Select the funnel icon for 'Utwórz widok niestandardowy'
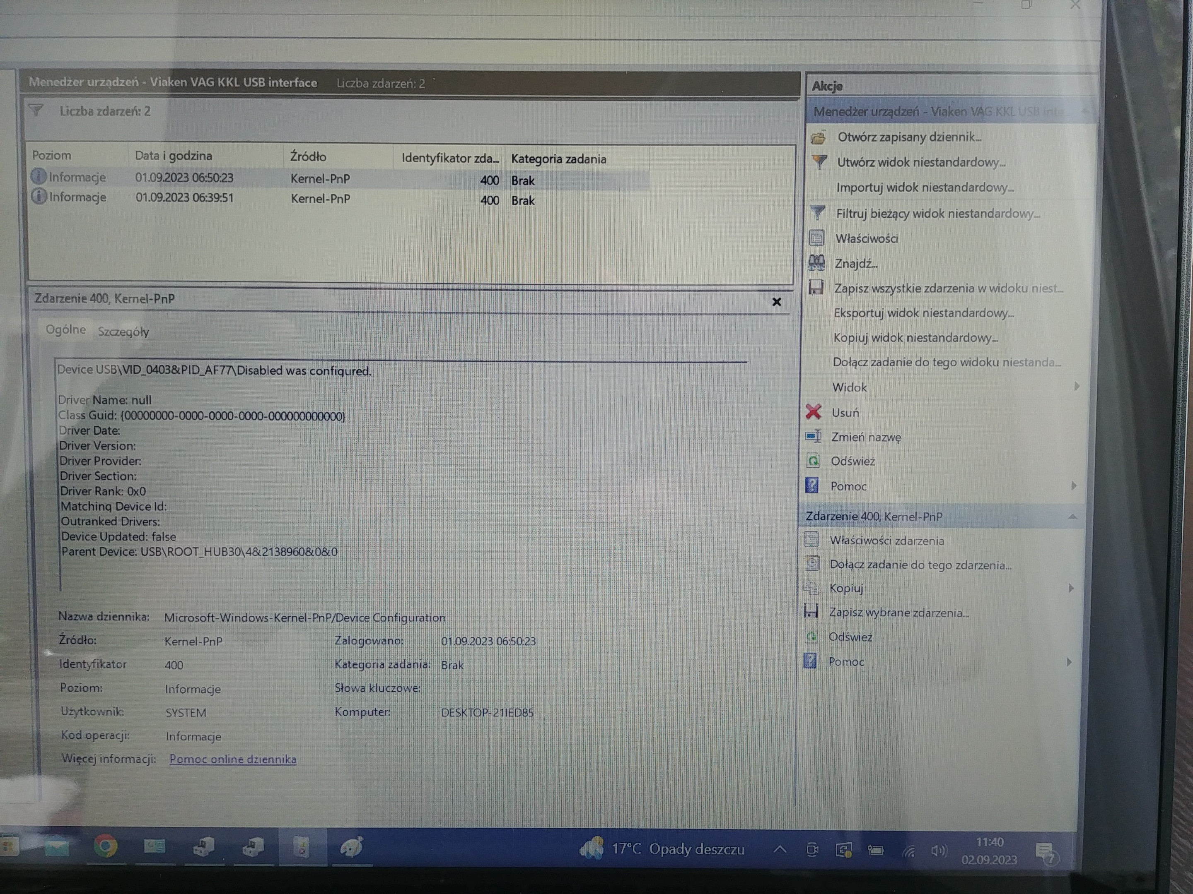 (819, 163)
